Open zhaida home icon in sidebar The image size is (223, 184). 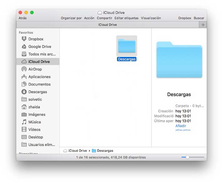24,107
